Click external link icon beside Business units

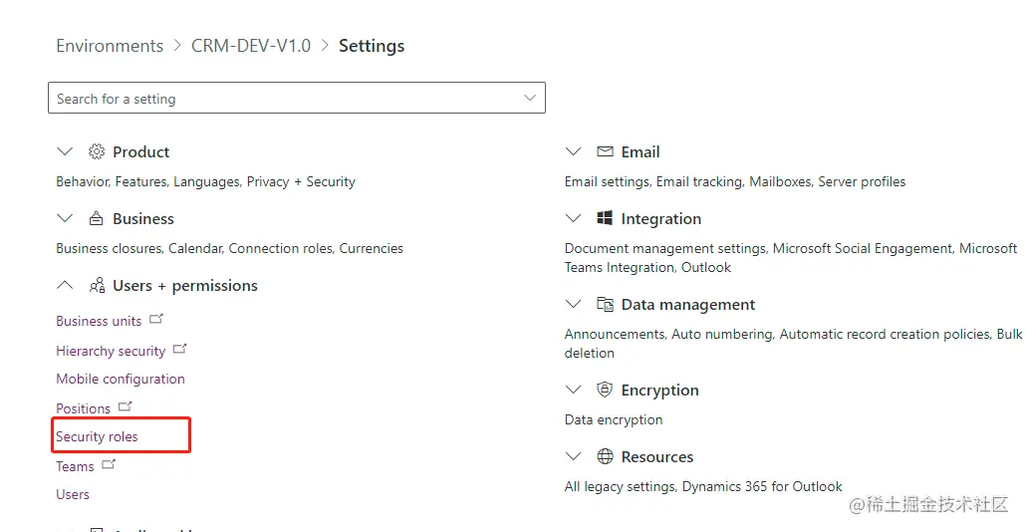tap(155, 320)
